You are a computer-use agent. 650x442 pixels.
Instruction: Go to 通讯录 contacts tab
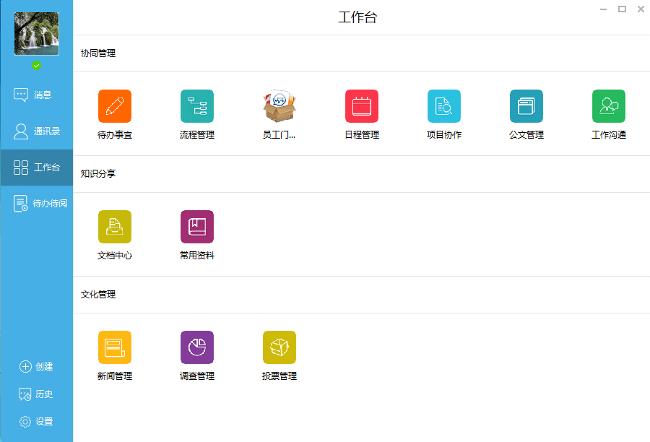(36, 131)
